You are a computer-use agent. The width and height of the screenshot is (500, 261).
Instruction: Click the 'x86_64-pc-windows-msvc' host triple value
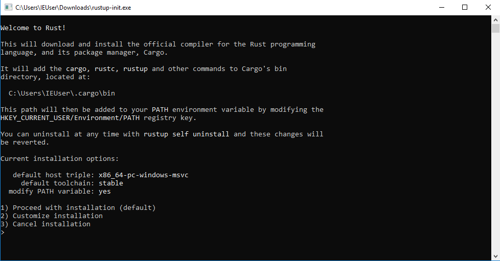pyautogui.click(x=144, y=175)
